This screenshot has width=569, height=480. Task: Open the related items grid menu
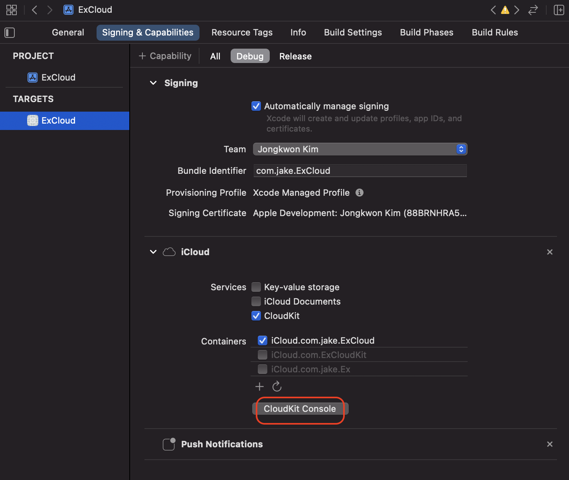[x=12, y=10]
